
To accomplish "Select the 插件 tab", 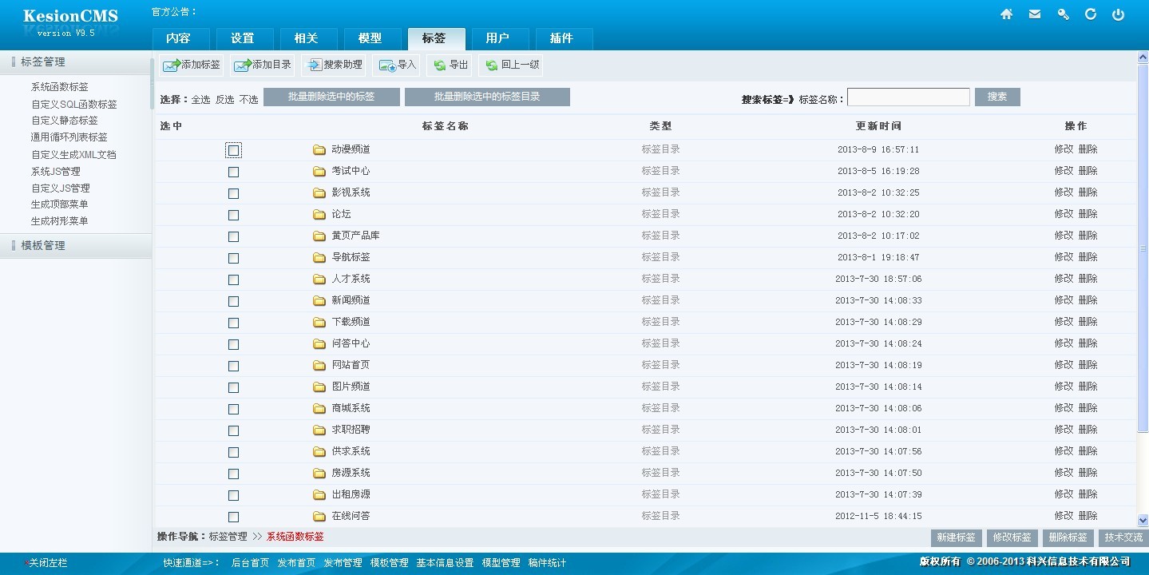I will 564,38.
